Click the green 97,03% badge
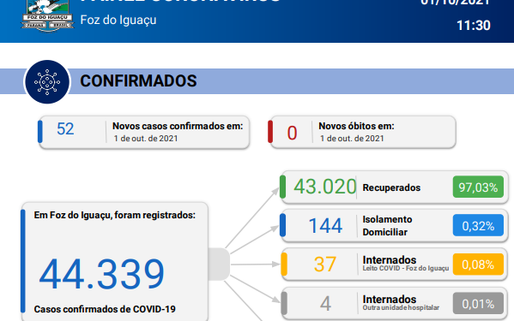 pos(478,187)
